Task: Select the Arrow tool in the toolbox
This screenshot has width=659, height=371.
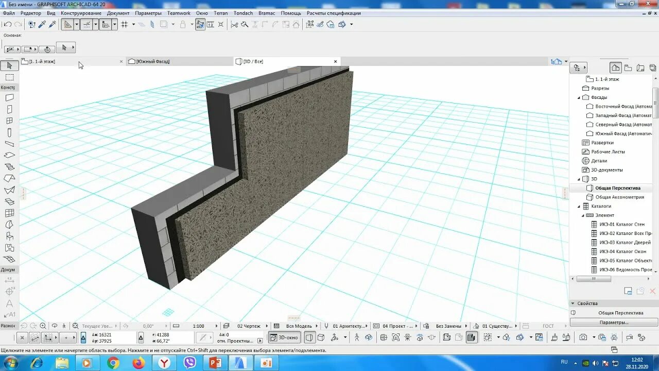Action: tap(9, 65)
